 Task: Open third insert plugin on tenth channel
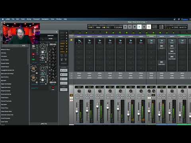tap(172, 52)
